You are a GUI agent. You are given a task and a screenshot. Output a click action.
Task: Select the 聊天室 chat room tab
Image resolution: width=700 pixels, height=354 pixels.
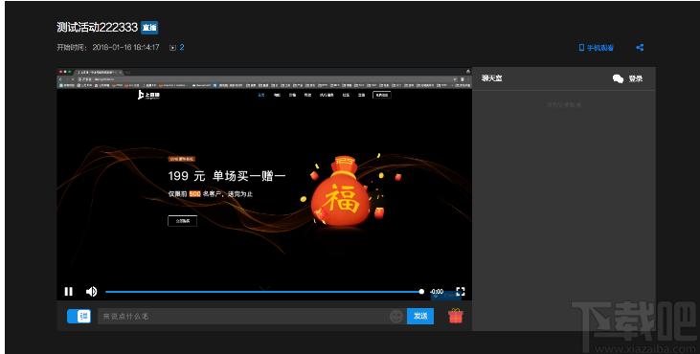click(x=491, y=78)
